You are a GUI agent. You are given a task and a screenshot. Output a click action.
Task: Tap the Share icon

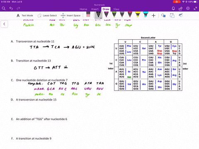[180, 9]
